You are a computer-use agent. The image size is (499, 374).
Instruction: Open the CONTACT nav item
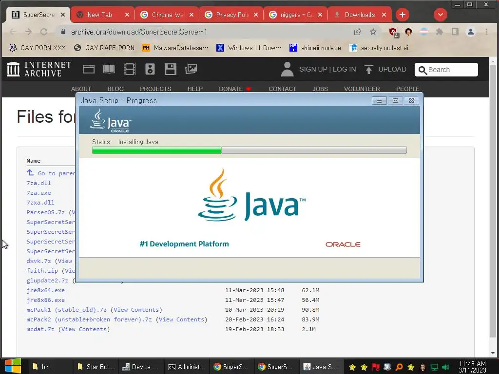[x=282, y=89]
